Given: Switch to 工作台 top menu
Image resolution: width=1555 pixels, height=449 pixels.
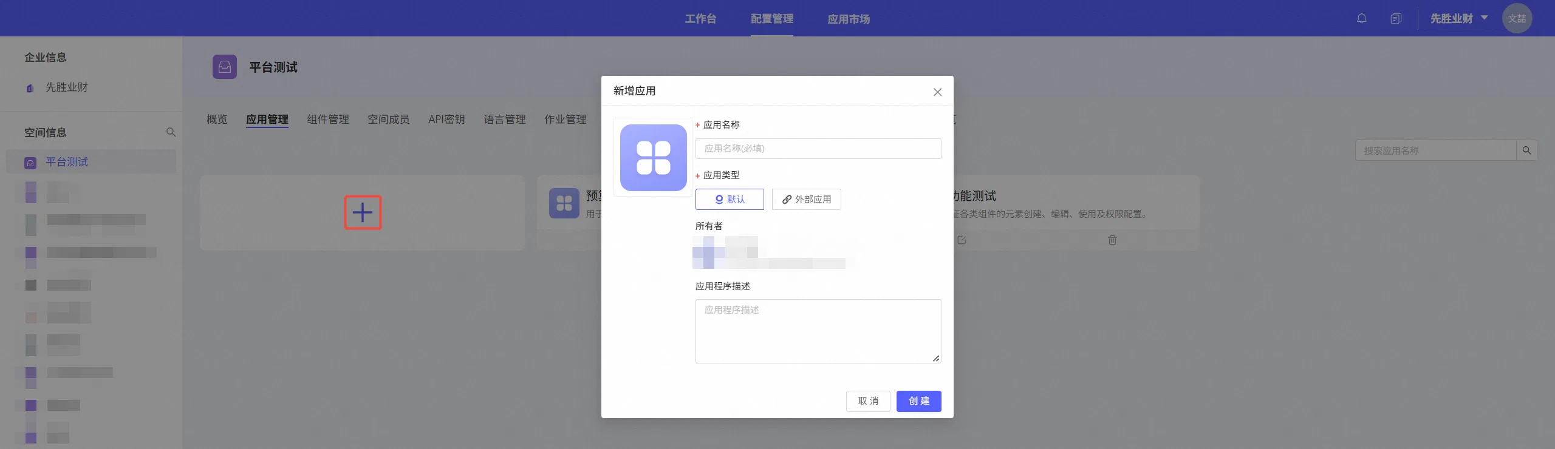Looking at the screenshot, I should click(700, 19).
